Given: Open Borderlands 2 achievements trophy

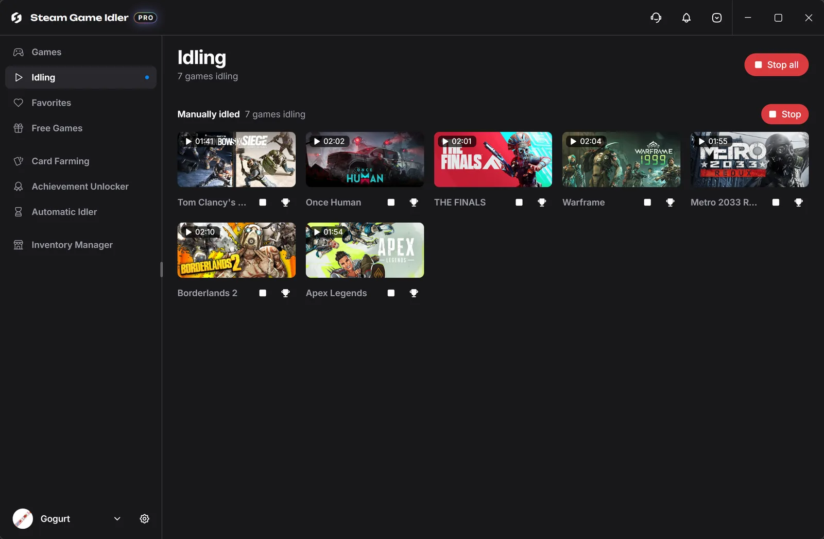Looking at the screenshot, I should 285,293.
